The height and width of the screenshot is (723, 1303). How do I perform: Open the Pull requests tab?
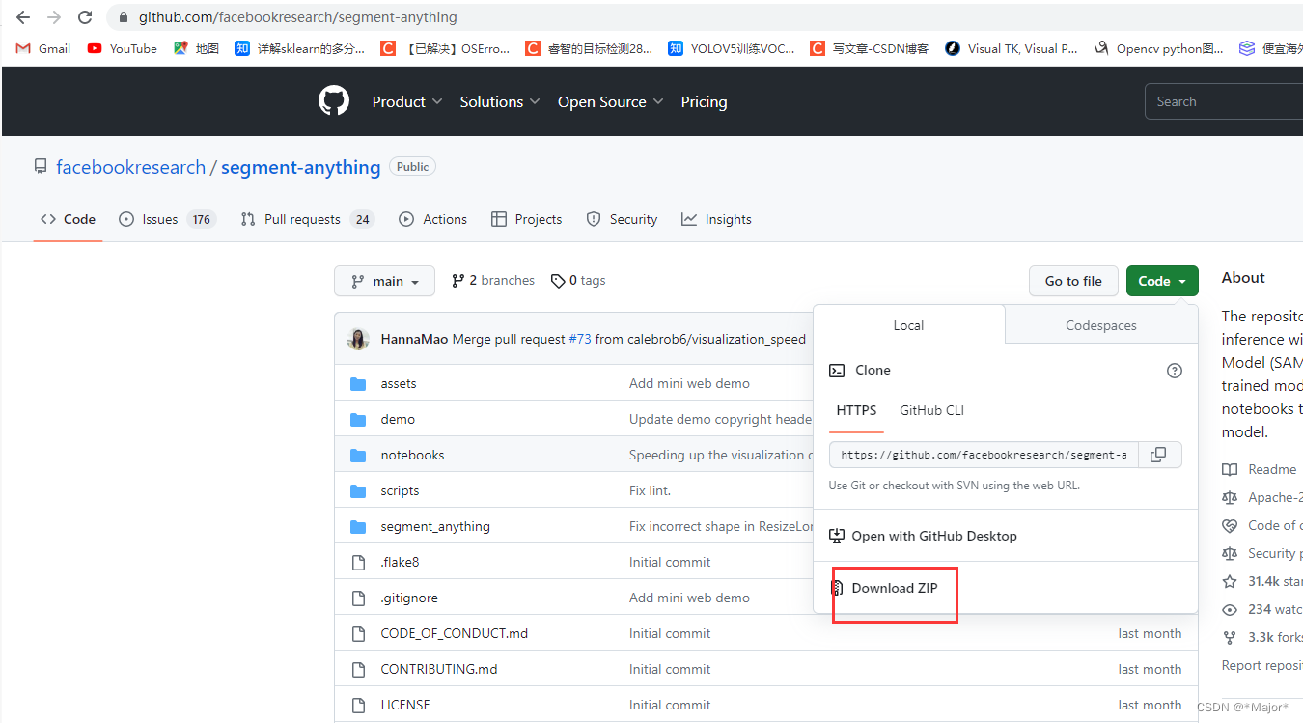coord(308,219)
